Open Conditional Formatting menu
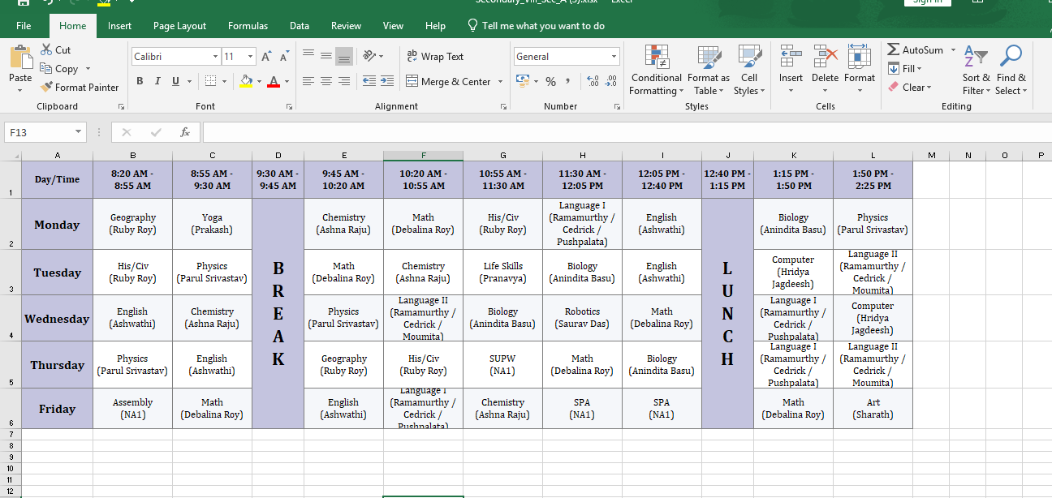 (x=657, y=70)
